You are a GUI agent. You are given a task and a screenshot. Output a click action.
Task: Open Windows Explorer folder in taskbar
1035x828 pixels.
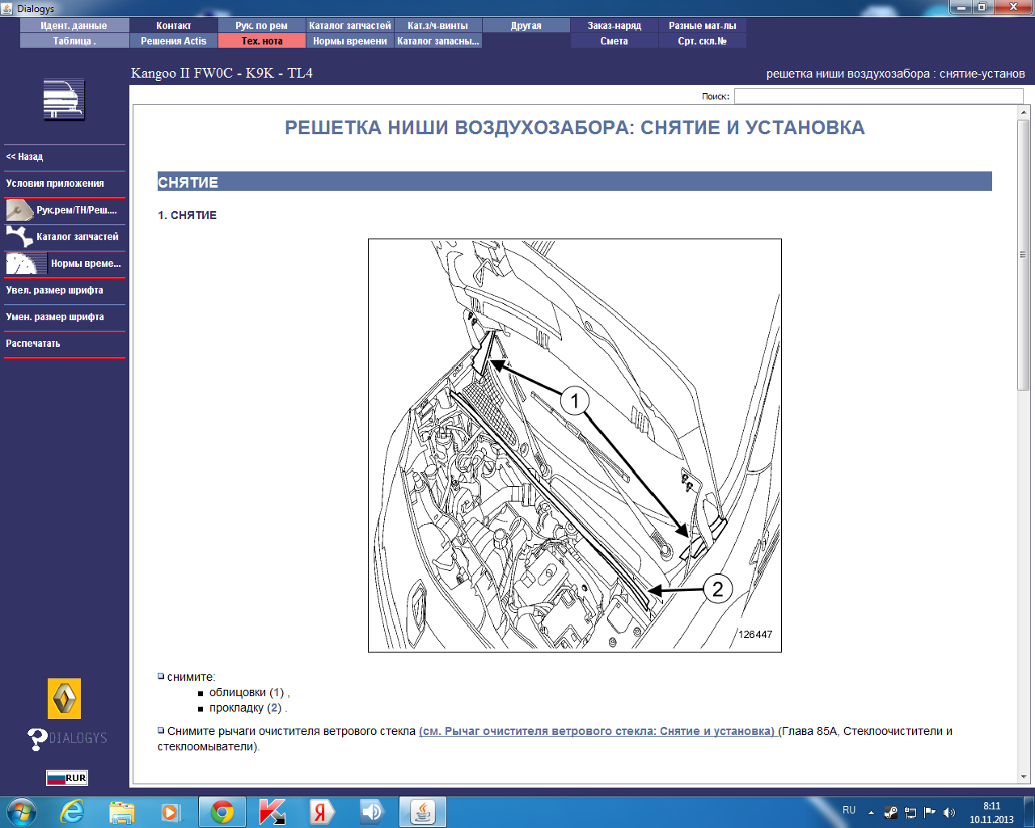pyautogui.click(x=122, y=812)
